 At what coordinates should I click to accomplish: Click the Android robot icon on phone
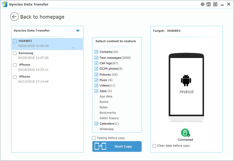(186, 80)
